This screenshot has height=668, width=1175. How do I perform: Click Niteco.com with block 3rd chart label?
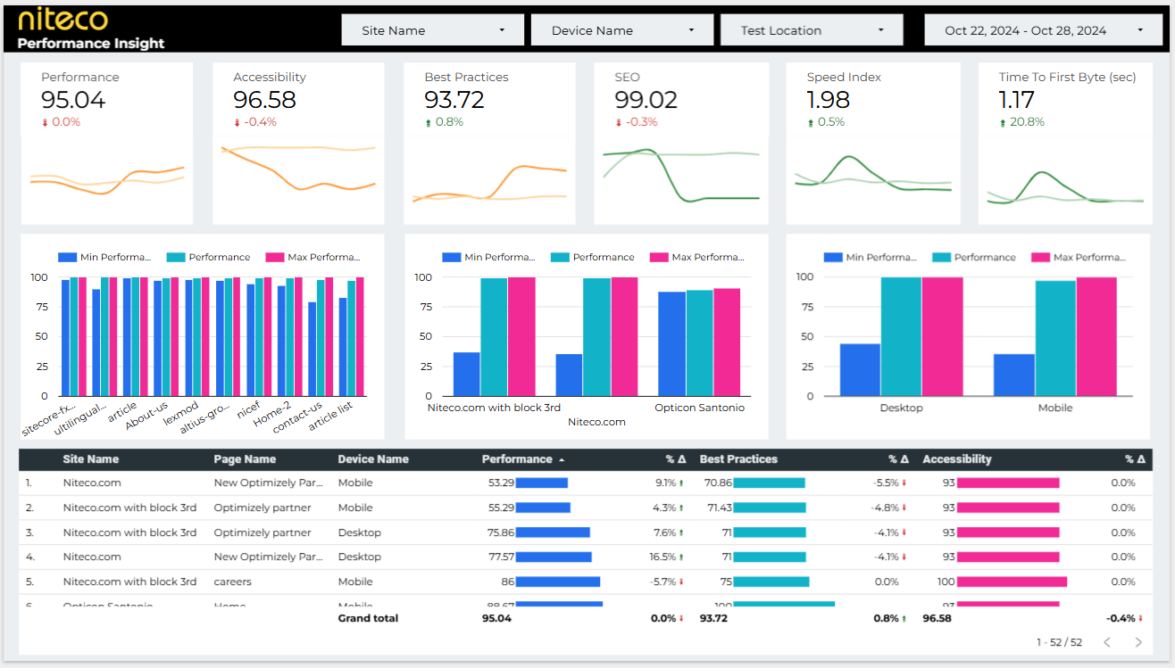click(494, 408)
